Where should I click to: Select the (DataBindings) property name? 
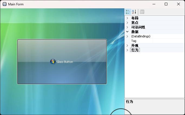pyautogui.click(x=141, y=36)
